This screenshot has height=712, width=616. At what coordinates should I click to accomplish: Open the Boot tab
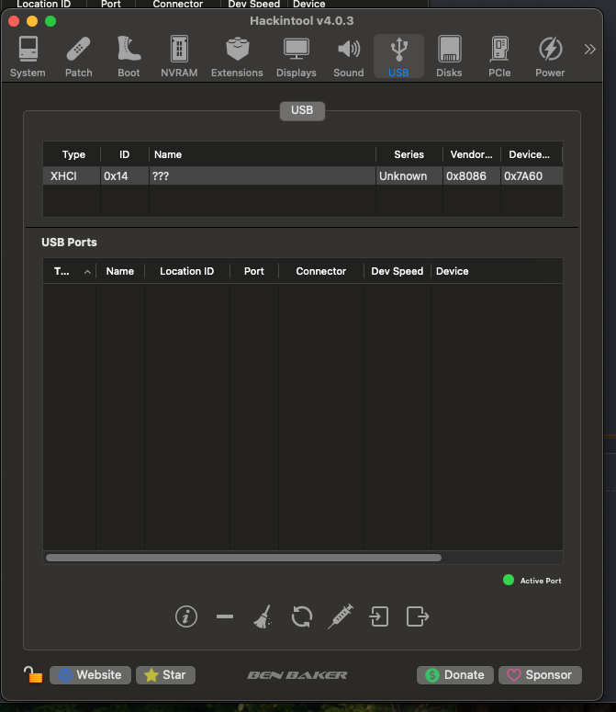click(x=129, y=56)
